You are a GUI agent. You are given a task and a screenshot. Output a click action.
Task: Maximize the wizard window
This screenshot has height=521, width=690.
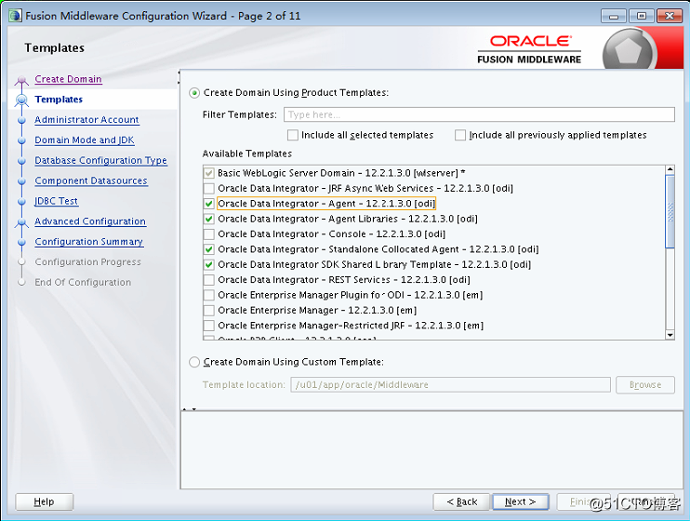[642, 17]
